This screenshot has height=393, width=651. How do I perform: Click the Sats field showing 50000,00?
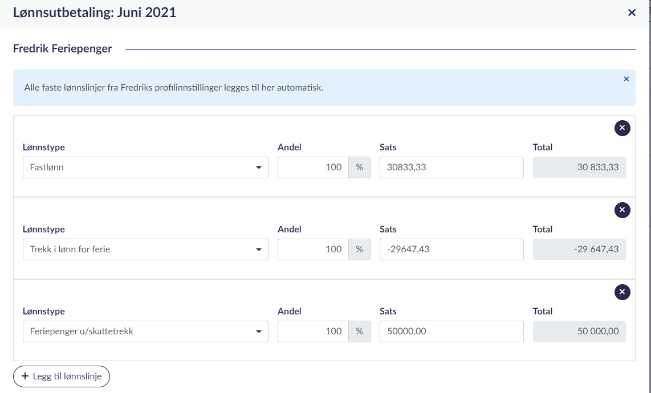click(x=451, y=331)
